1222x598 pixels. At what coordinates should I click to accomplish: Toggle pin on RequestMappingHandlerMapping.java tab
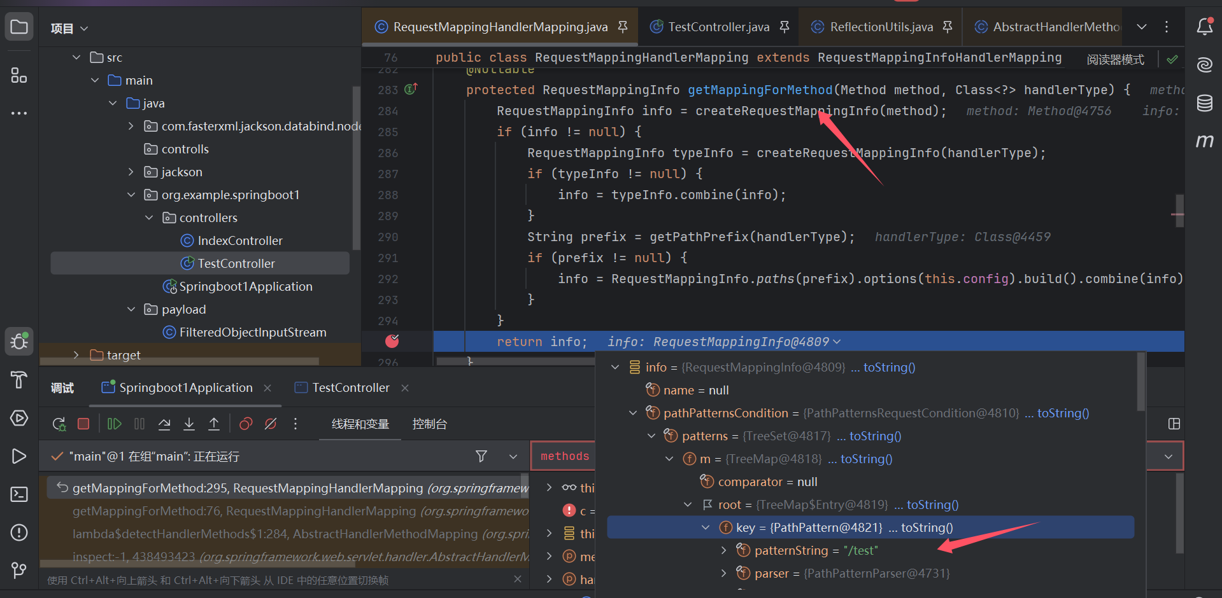click(623, 27)
